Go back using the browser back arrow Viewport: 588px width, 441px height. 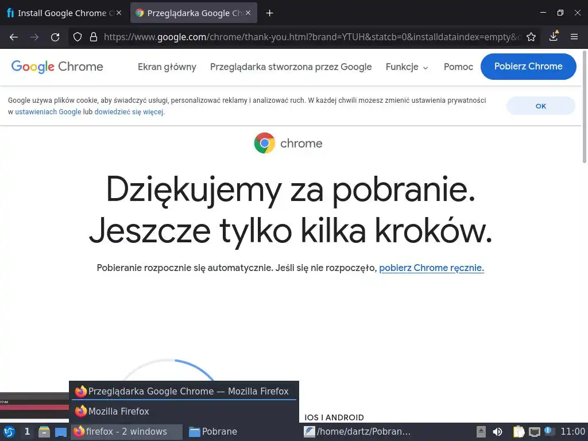(14, 37)
